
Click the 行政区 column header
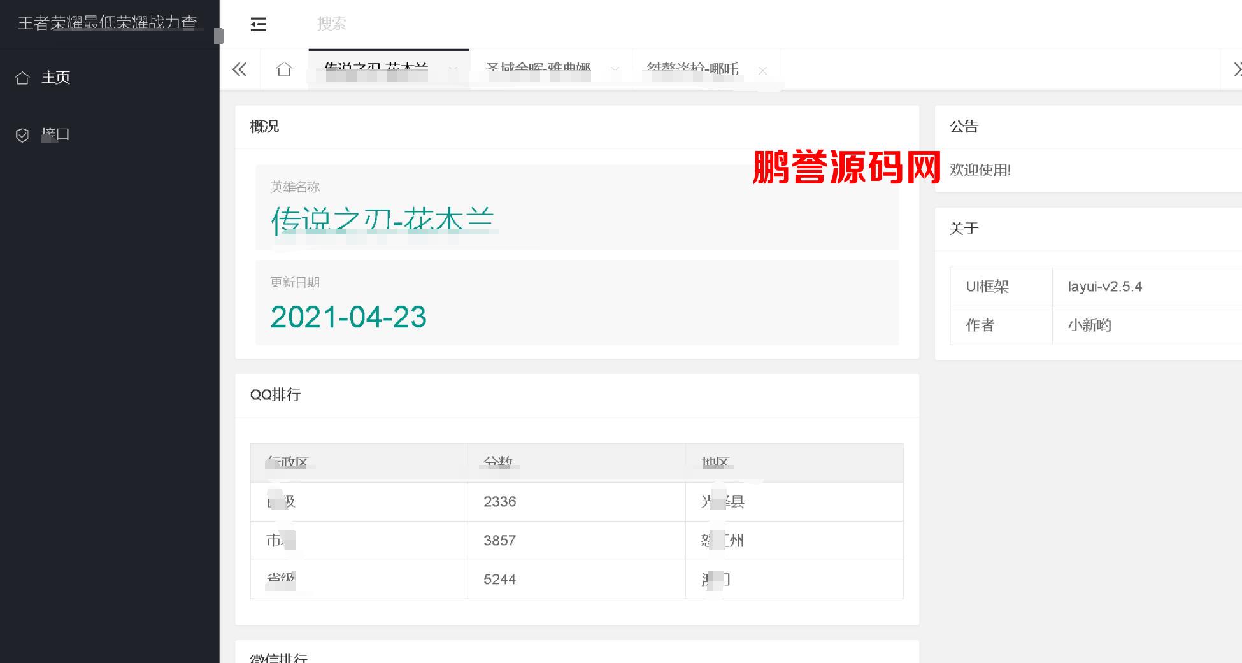pyautogui.click(x=359, y=463)
